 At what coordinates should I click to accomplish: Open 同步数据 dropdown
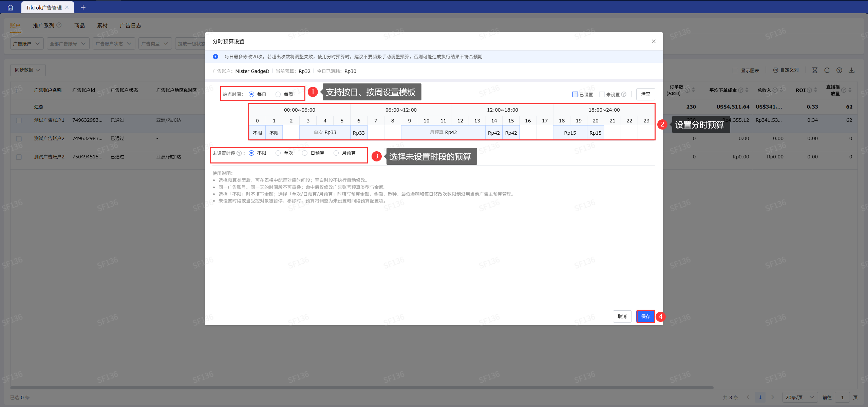pyautogui.click(x=28, y=70)
